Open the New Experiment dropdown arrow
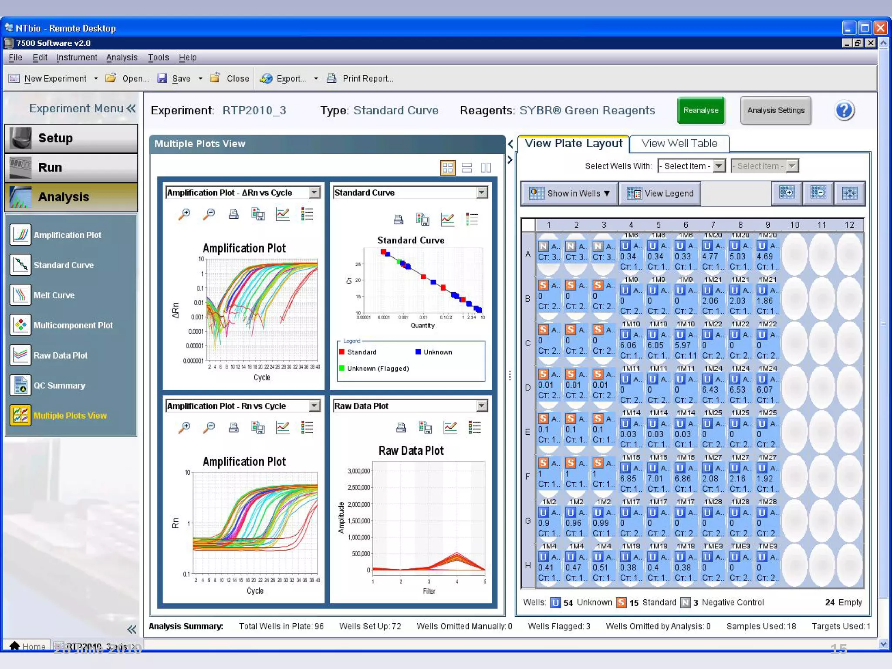 pyautogui.click(x=96, y=78)
